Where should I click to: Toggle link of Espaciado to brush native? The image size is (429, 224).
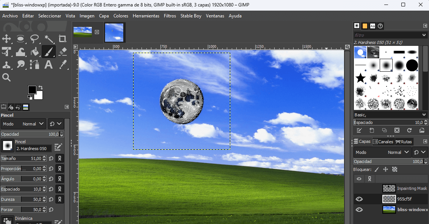point(60,189)
